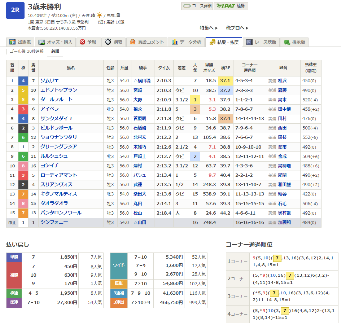Expand the 特集へ menu arrow
341x325 pixels.
(x=217, y=28)
